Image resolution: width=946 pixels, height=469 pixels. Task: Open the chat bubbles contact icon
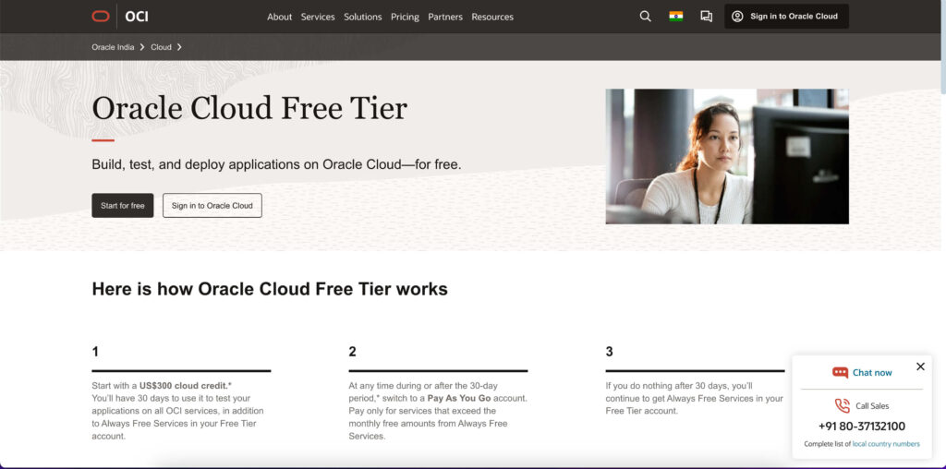706,17
